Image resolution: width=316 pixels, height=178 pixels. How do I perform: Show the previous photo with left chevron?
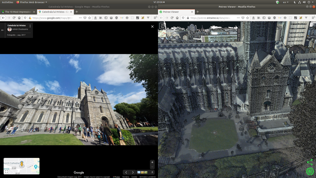coord(126,172)
